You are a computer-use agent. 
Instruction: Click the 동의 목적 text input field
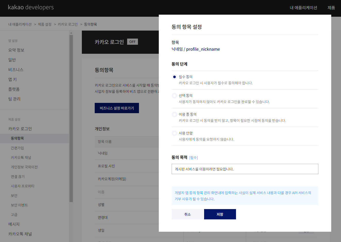(x=245, y=169)
